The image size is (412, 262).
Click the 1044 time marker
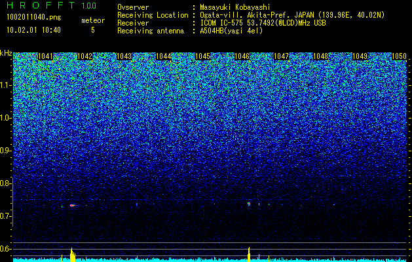point(164,56)
